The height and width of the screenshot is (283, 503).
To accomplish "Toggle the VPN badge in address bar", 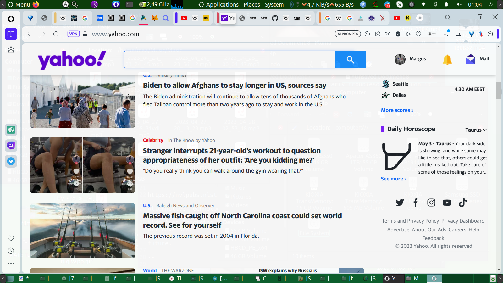I will point(73,34).
